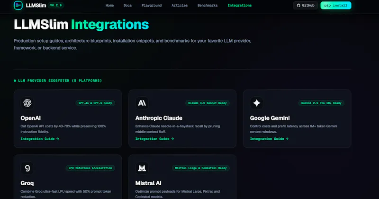This screenshot has width=379, height=199.
Task: Click the LLMSlim Integrations page heading
Action: coord(81,25)
